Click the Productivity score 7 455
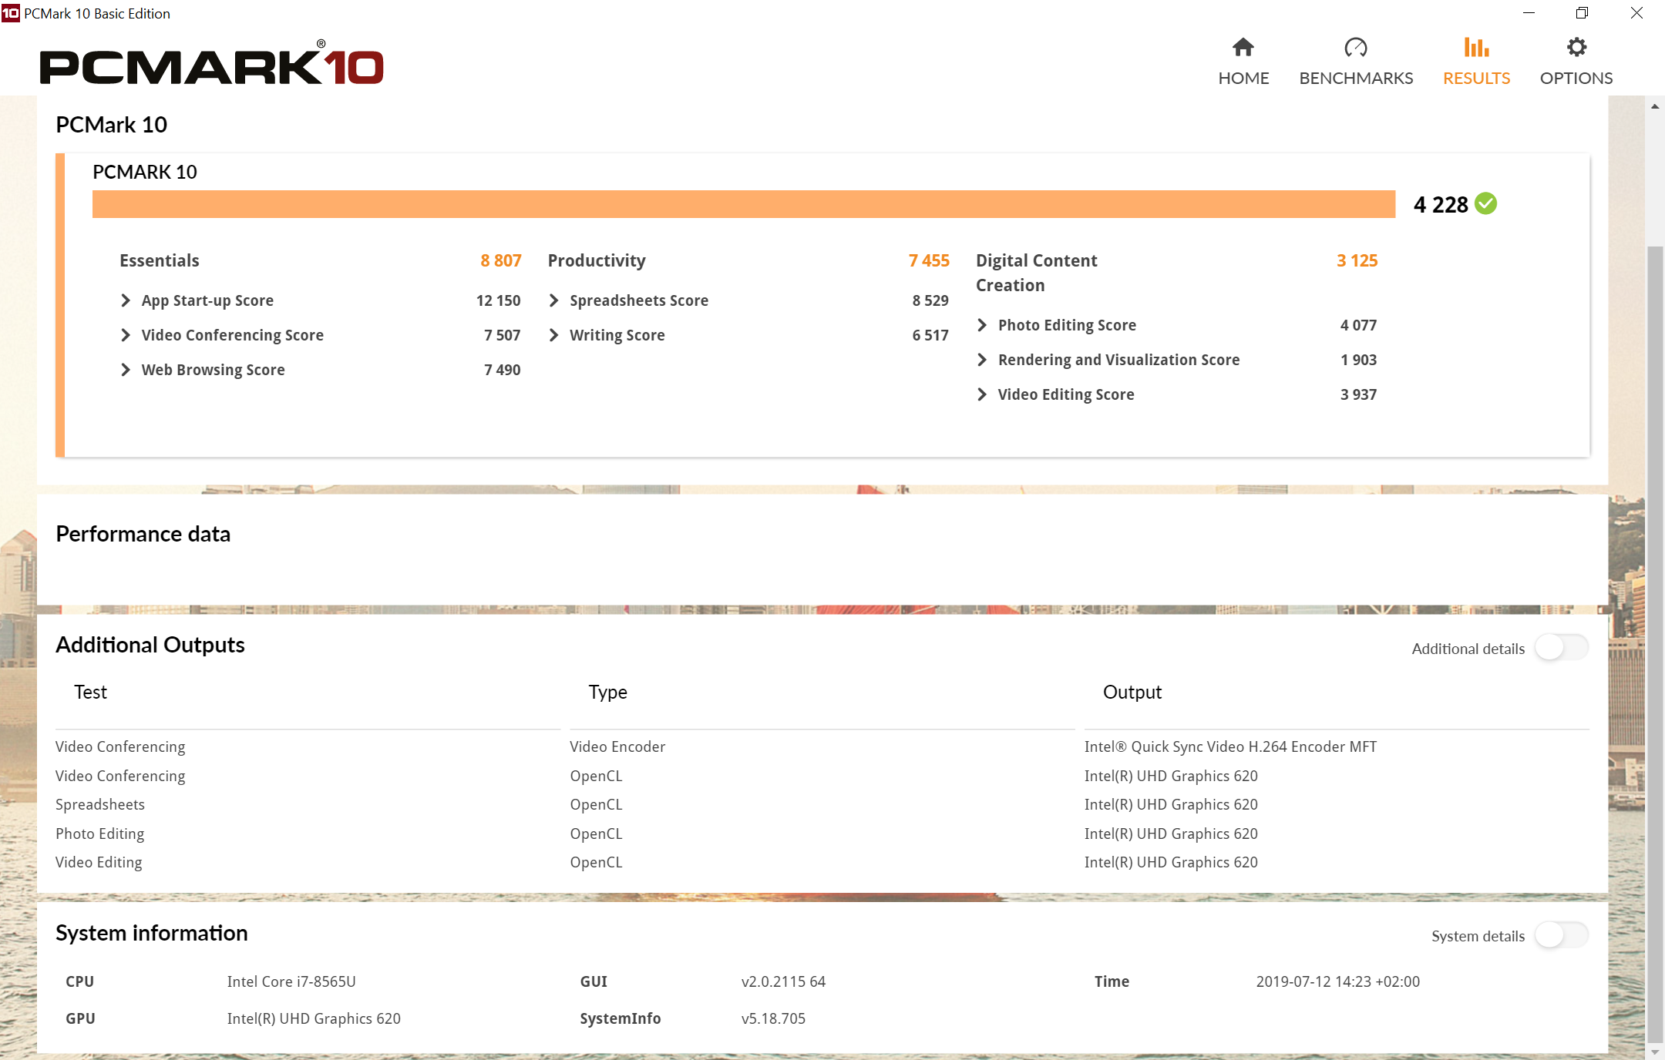Image resolution: width=1665 pixels, height=1060 pixels. point(929,260)
